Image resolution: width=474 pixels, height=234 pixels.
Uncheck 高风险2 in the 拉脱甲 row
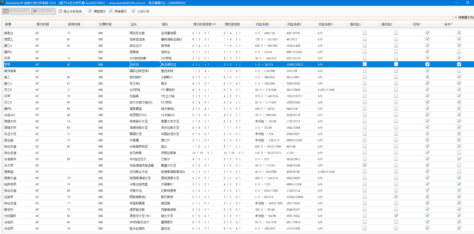396,197
